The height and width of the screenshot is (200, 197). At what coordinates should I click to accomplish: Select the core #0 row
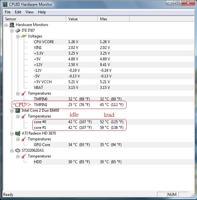114,122
